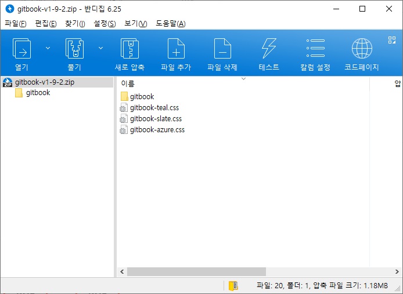Open 칼럼 설정 column settings
This screenshot has height=294, width=403.
pyautogui.click(x=315, y=48)
